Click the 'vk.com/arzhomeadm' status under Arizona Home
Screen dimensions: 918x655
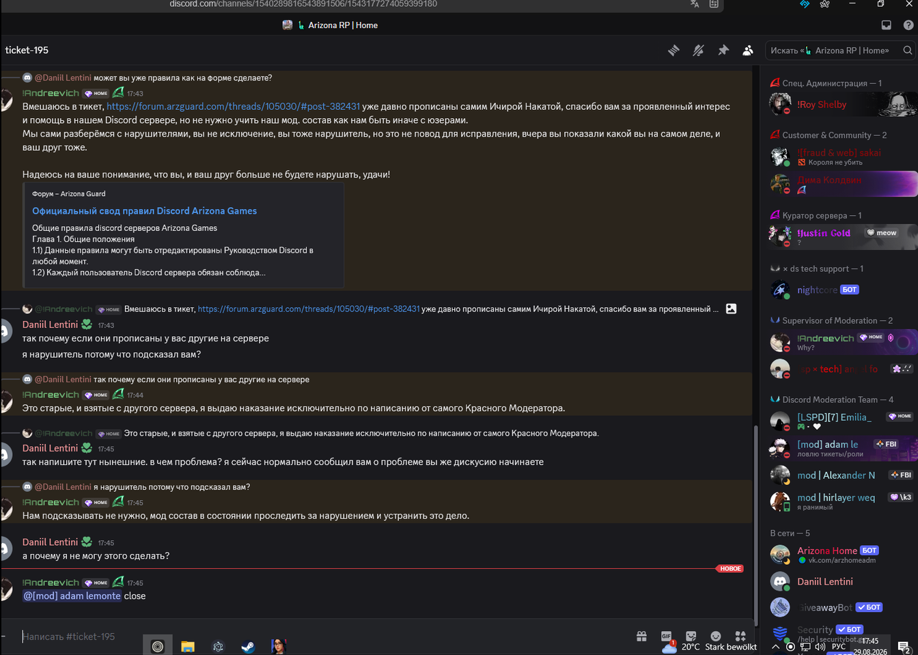(842, 560)
